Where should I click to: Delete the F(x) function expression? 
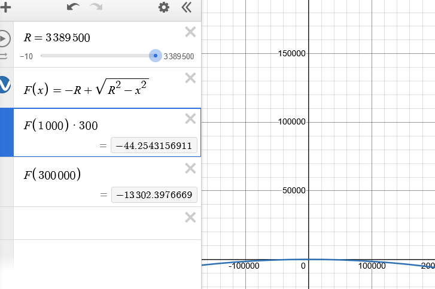pos(190,78)
